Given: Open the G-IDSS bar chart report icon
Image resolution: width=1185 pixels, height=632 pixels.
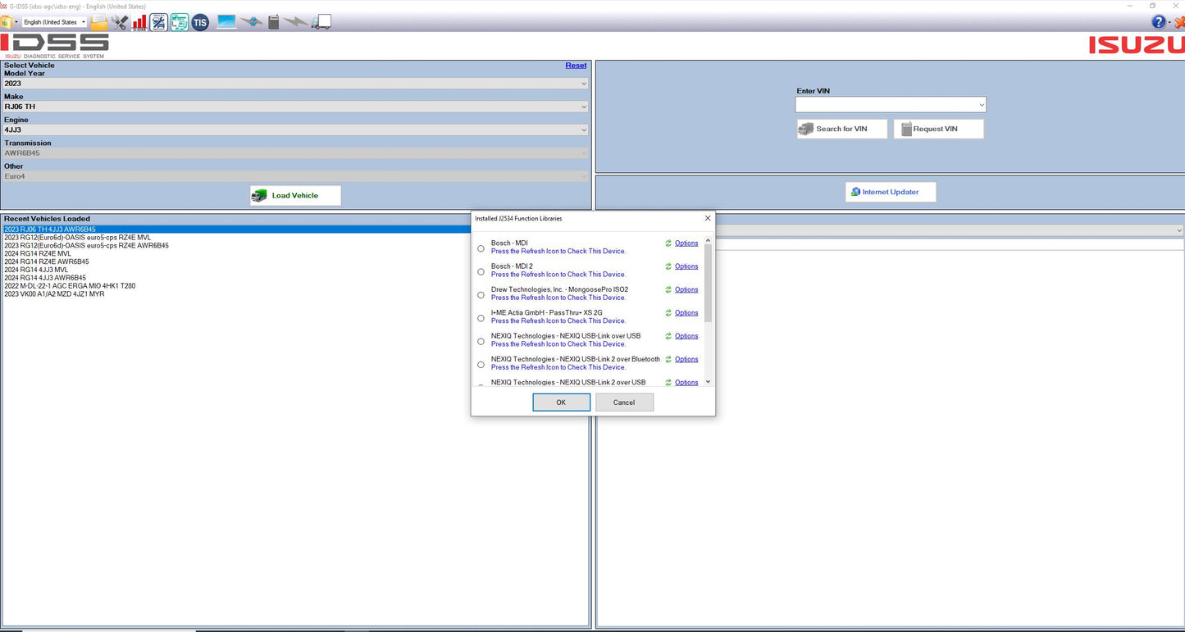Looking at the screenshot, I should [x=138, y=21].
